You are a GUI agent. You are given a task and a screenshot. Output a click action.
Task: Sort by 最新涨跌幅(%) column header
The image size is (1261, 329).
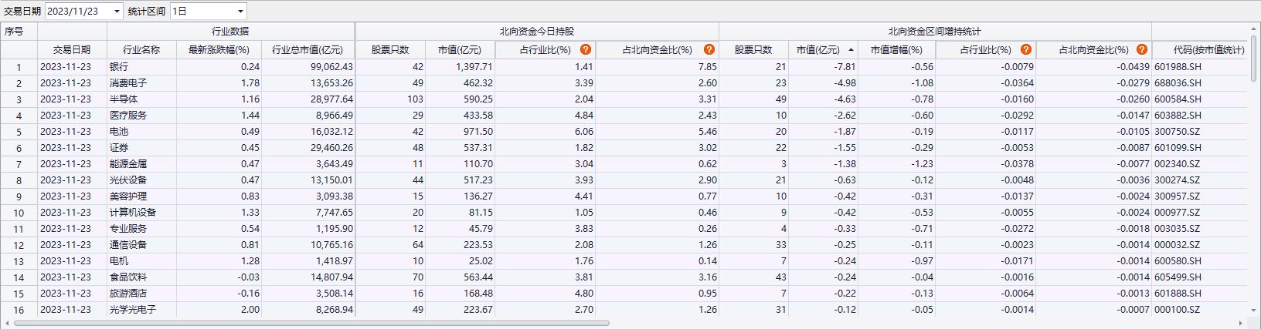(219, 49)
